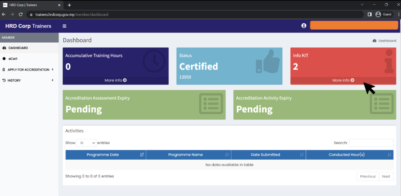Click the Guest profile icon in browser
Screen dimensions: 401x196
pos(378,14)
